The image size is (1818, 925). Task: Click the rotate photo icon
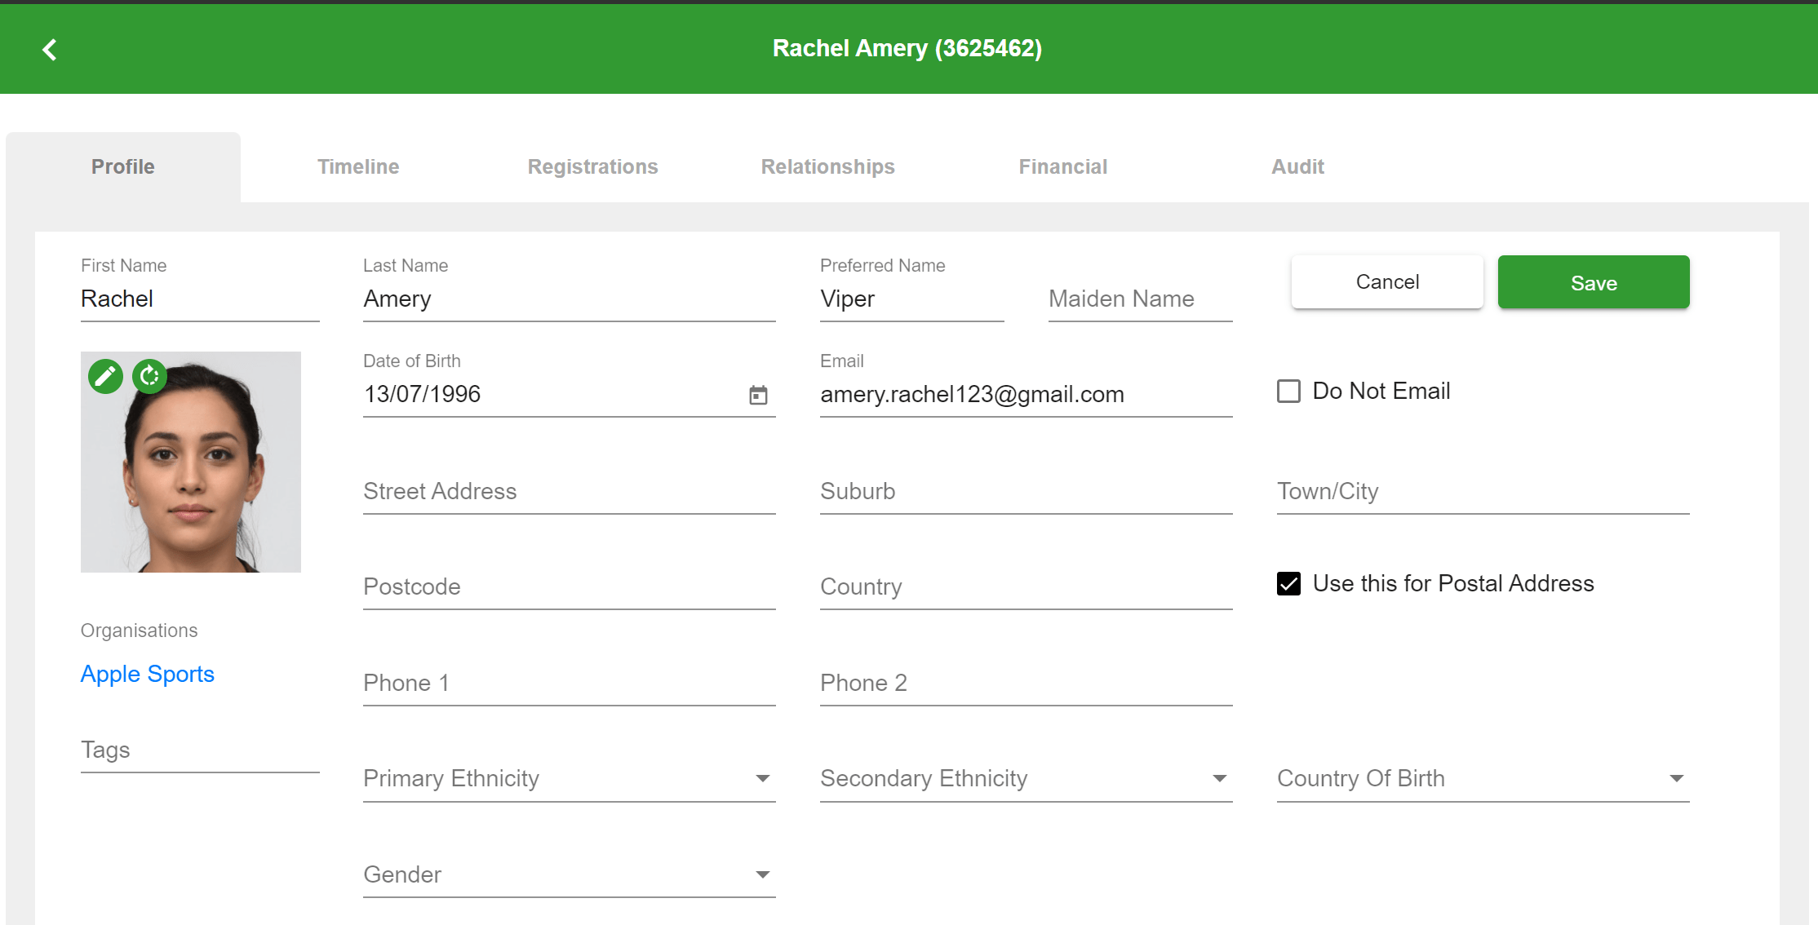coord(149,376)
